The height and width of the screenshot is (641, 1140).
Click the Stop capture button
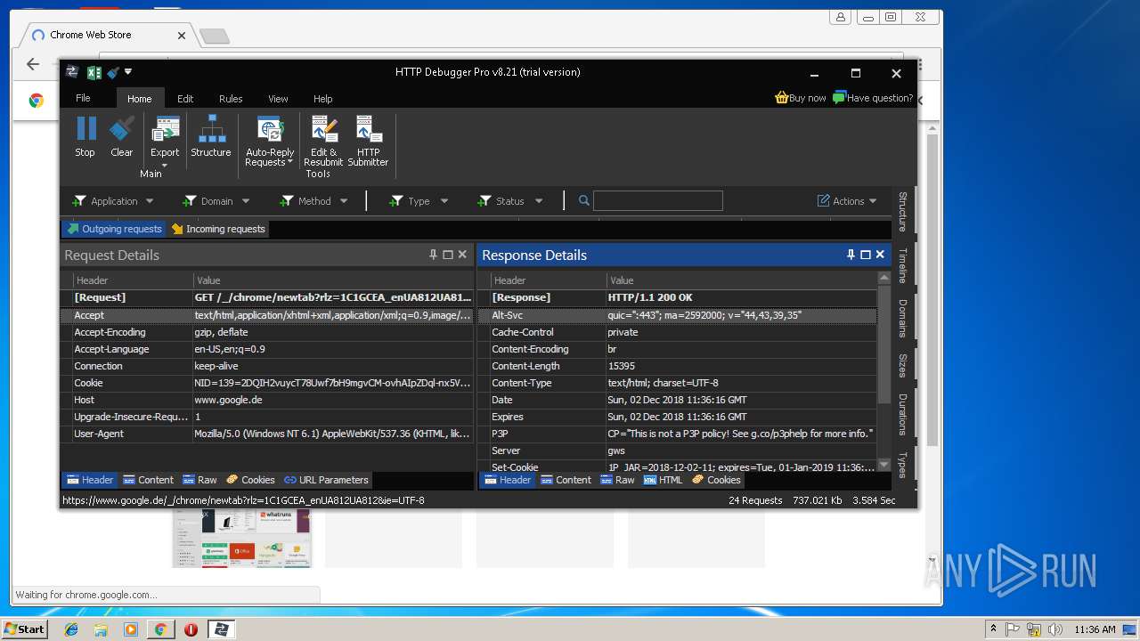click(85, 137)
